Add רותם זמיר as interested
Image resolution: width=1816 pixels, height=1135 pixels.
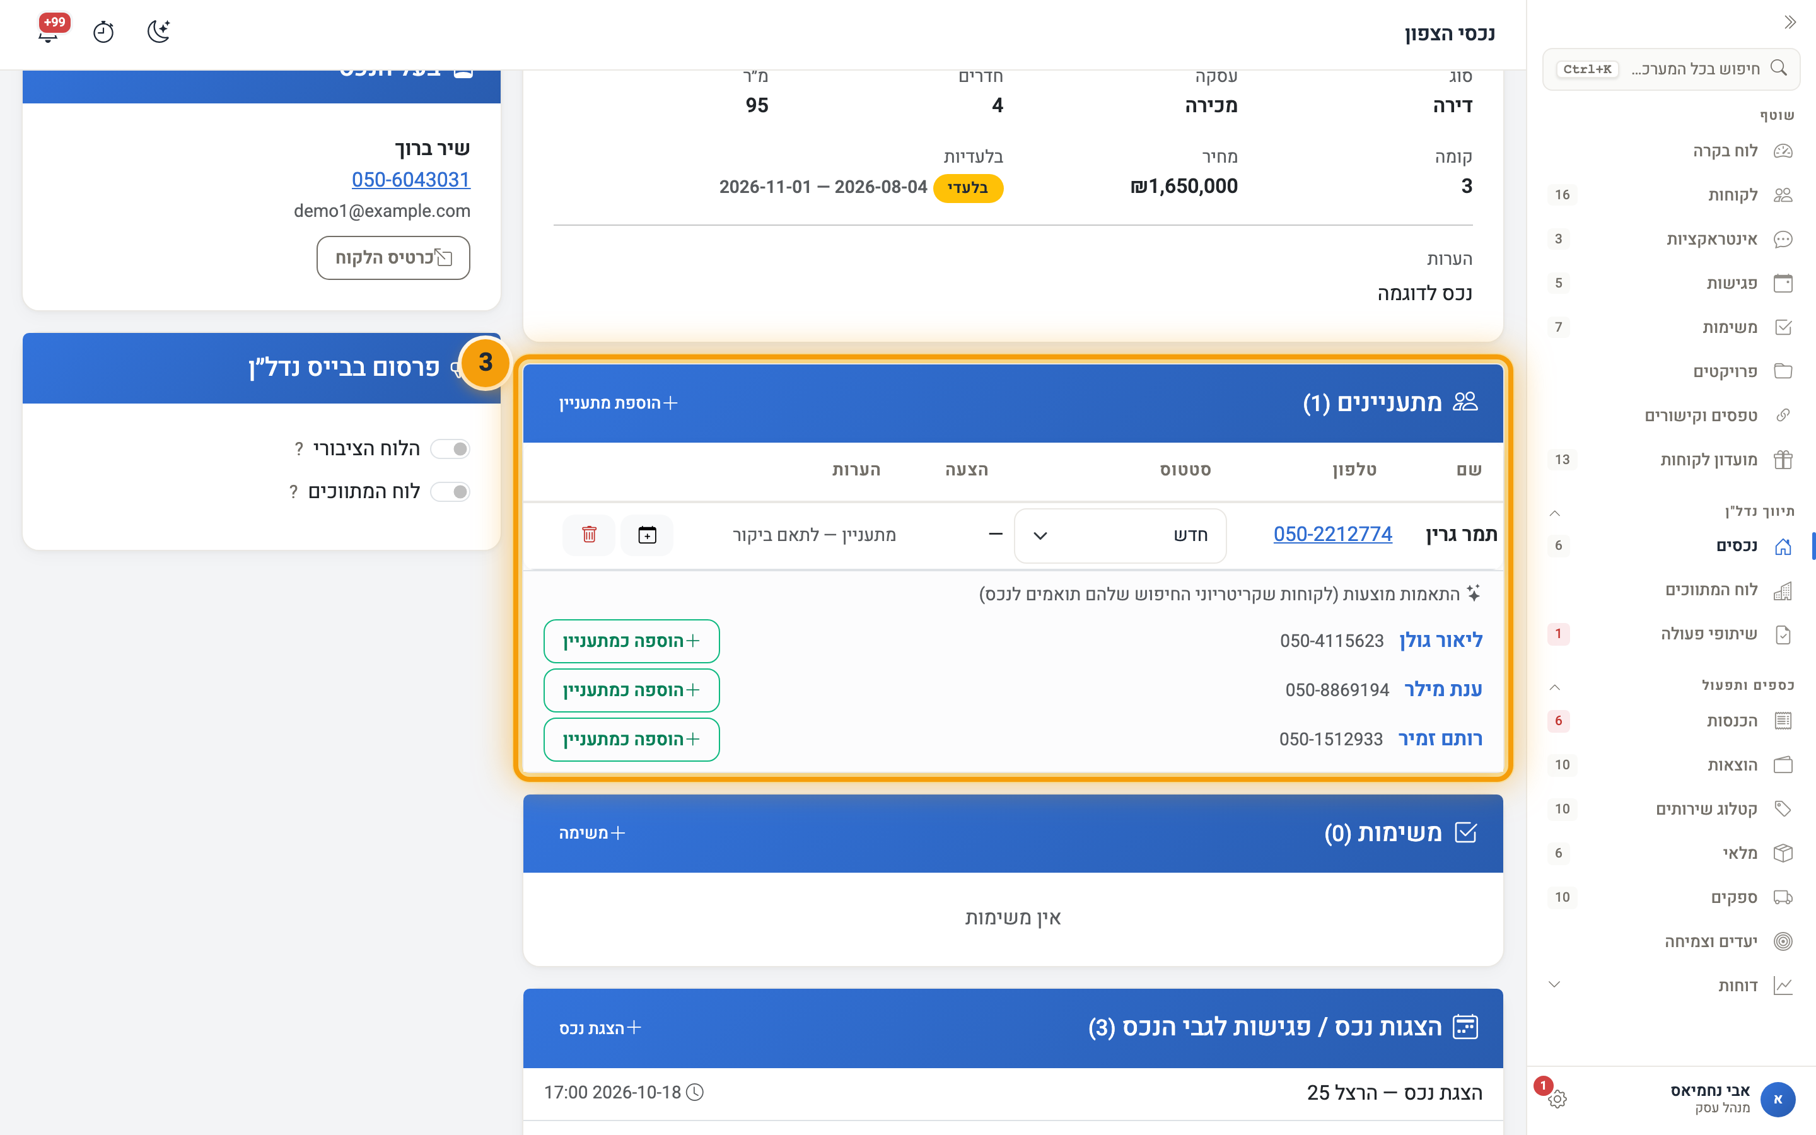coord(631,740)
